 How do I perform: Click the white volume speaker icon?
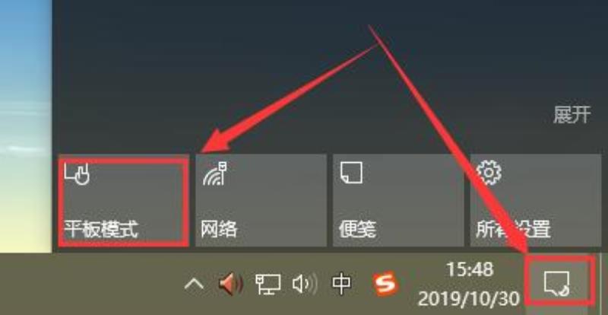point(305,285)
